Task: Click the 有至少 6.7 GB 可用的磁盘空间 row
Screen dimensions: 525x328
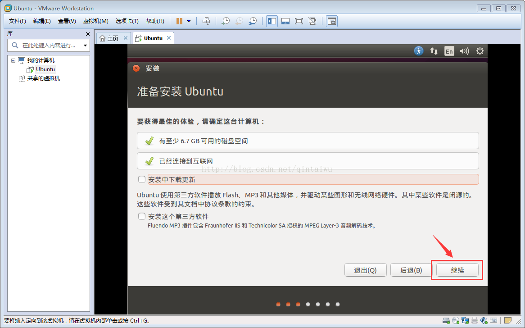Action: click(308, 141)
